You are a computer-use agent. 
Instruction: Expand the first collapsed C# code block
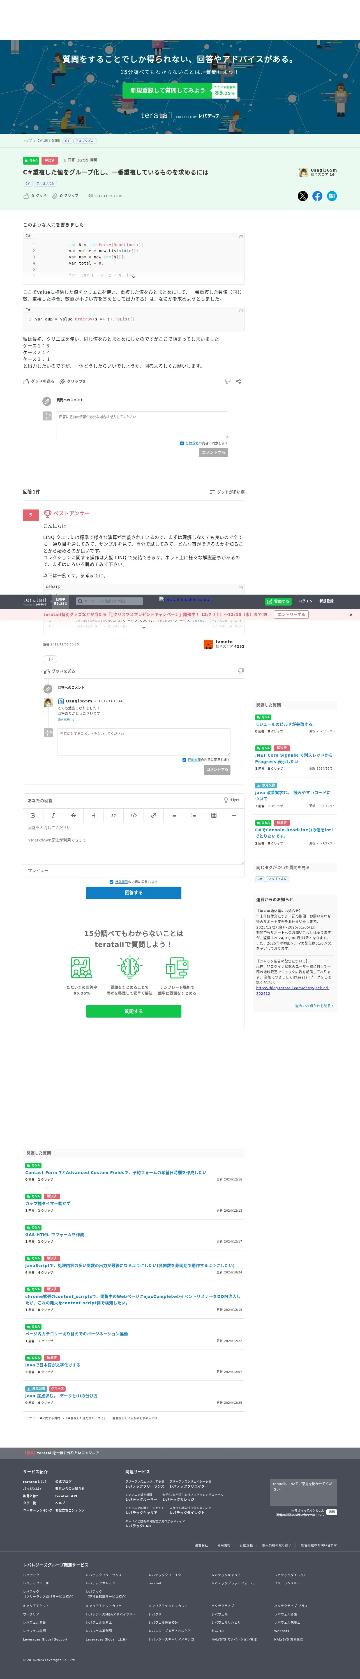pyautogui.click(x=133, y=277)
